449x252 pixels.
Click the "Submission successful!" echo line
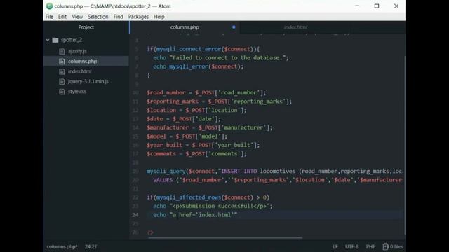click(213, 206)
